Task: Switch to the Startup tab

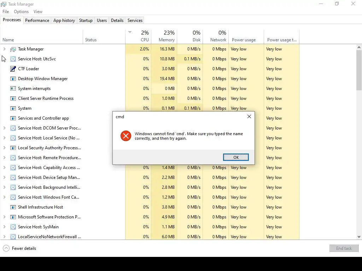Action: pyautogui.click(x=86, y=20)
